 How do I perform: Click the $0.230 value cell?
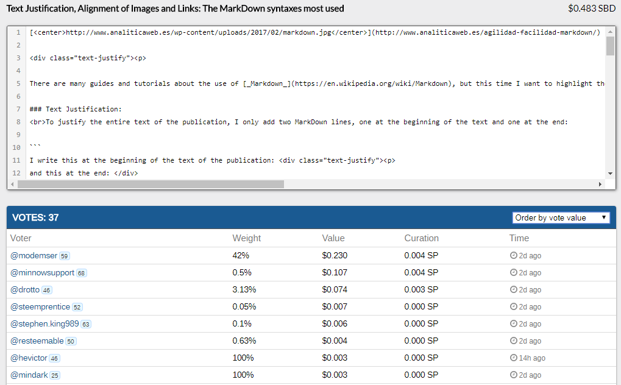point(335,255)
